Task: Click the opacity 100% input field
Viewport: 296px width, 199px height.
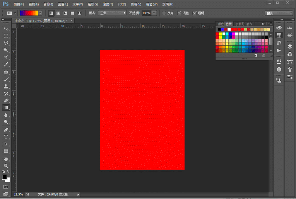Action: click(147, 13)
